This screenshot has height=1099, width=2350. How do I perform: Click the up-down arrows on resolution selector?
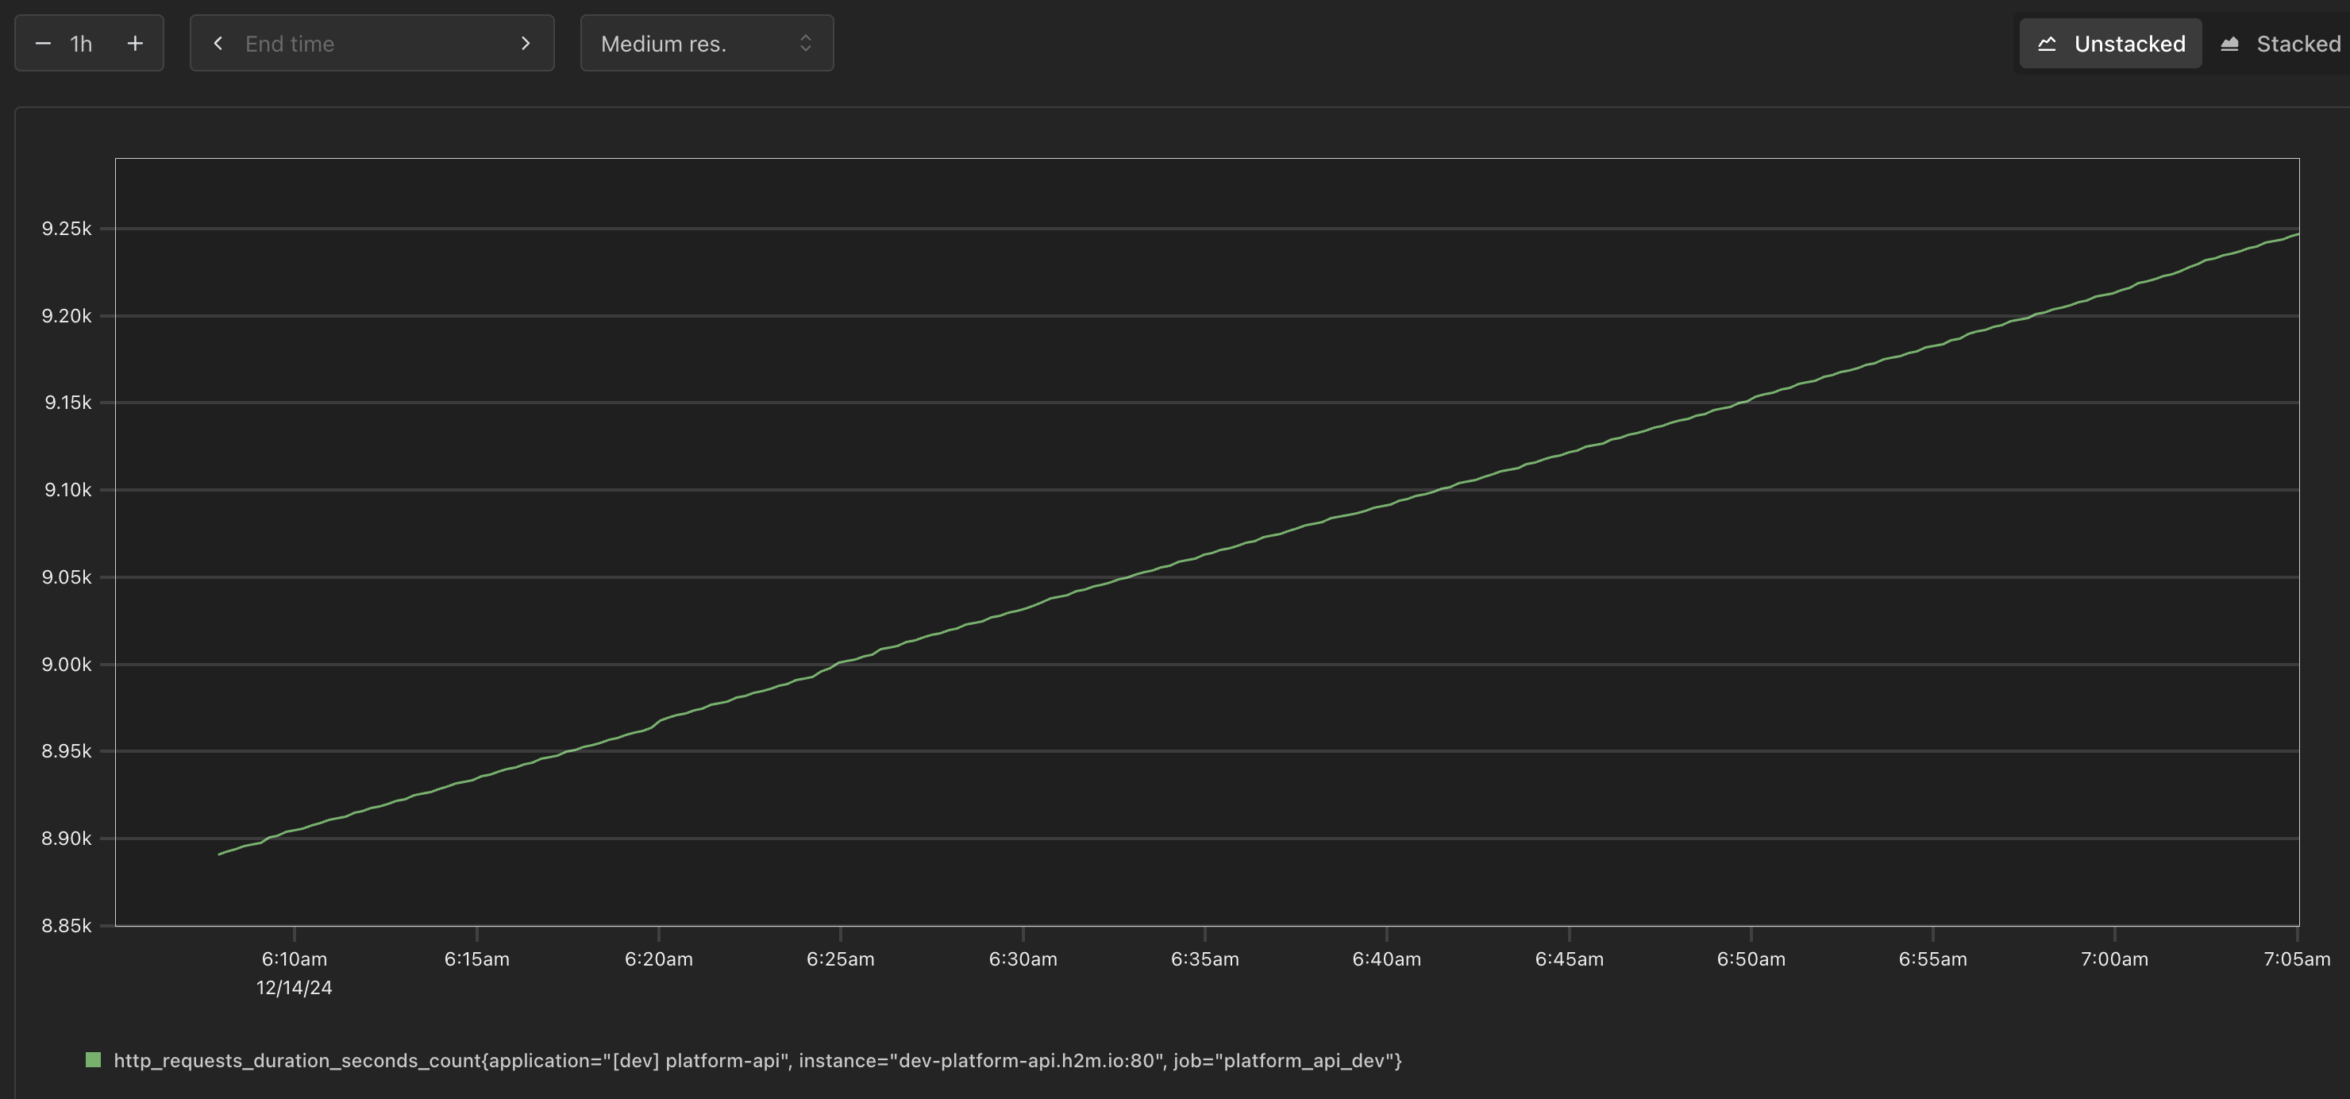(806, 44)
